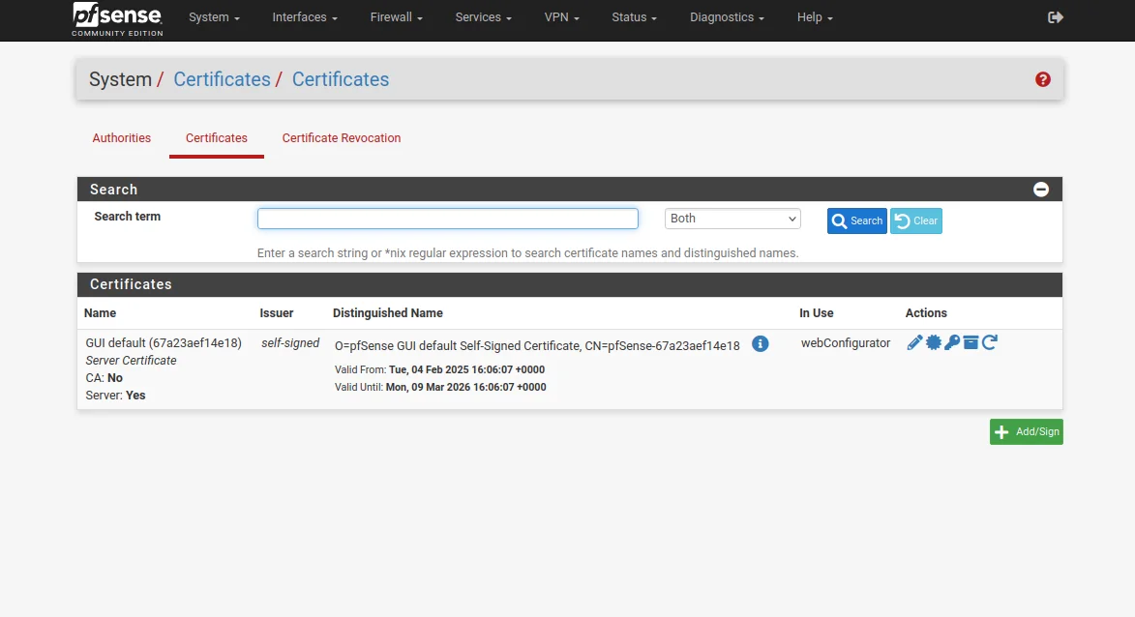Export the private key via key icon

952,342
